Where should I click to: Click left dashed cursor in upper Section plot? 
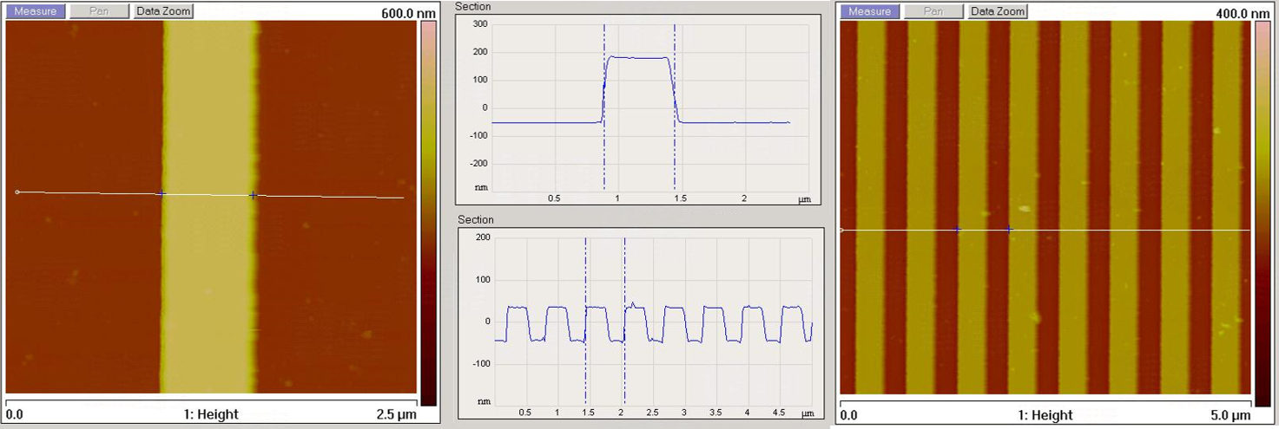tap(603, 107)
